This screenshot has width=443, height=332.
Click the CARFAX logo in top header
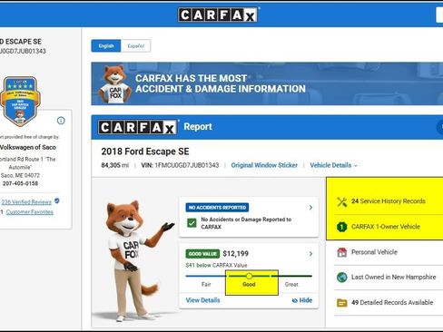[218, 15]
